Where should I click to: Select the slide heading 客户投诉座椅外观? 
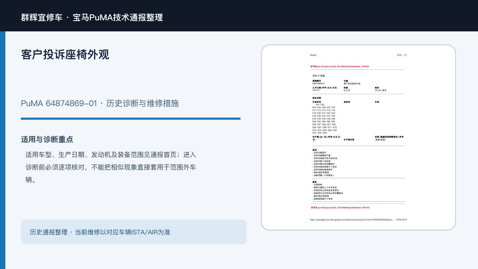[65, 55]
